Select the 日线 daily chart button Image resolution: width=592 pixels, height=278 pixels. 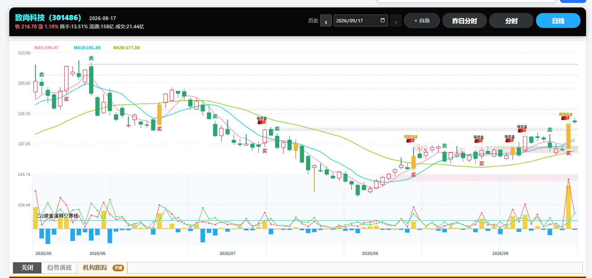(x=558, y=20)
